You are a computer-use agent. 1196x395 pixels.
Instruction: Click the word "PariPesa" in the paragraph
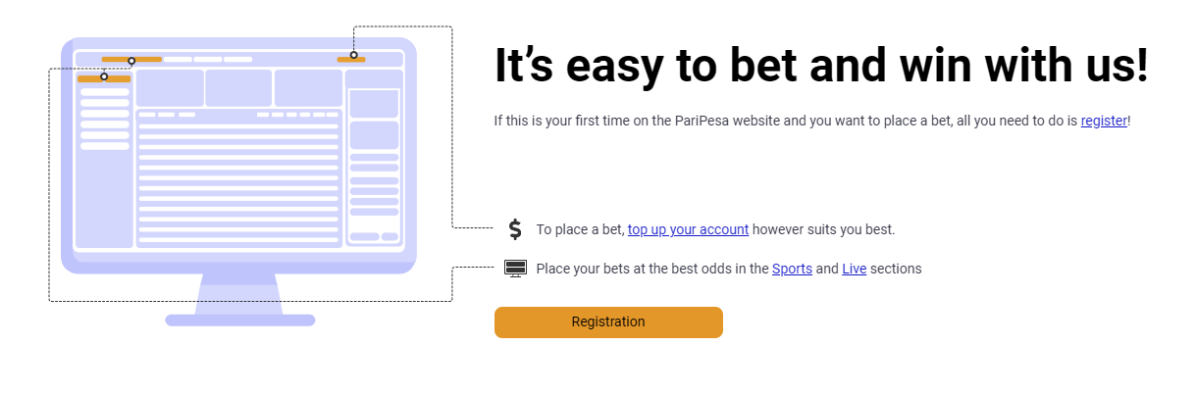pos(701,121)
